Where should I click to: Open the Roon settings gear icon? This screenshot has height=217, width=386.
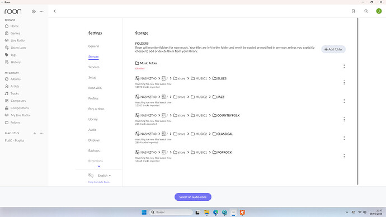[34, 11]
